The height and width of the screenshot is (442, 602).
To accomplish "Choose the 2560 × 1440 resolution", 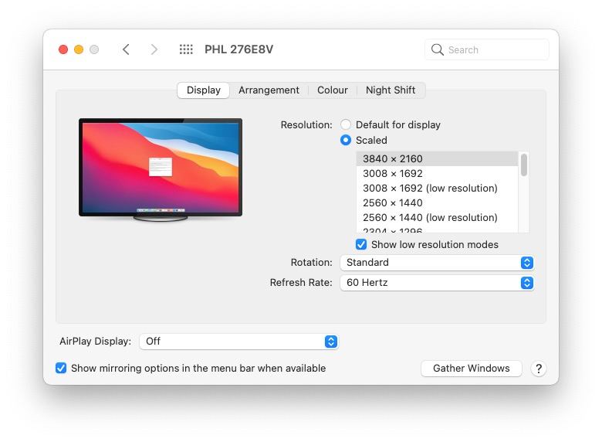I will 393,202.
